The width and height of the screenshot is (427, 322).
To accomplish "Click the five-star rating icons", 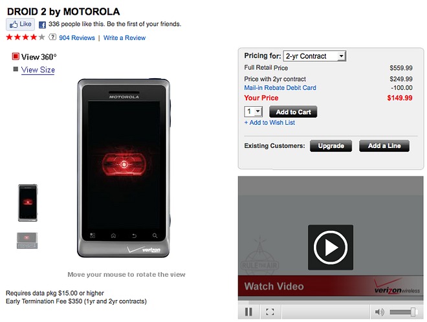I will [x=25, y=37].
